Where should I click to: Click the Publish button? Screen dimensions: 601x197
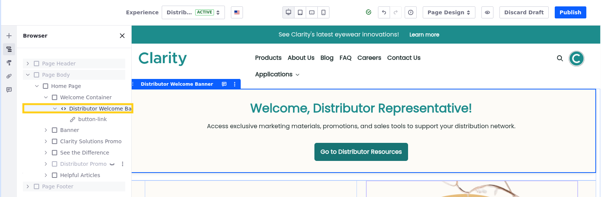pos(570,12)
